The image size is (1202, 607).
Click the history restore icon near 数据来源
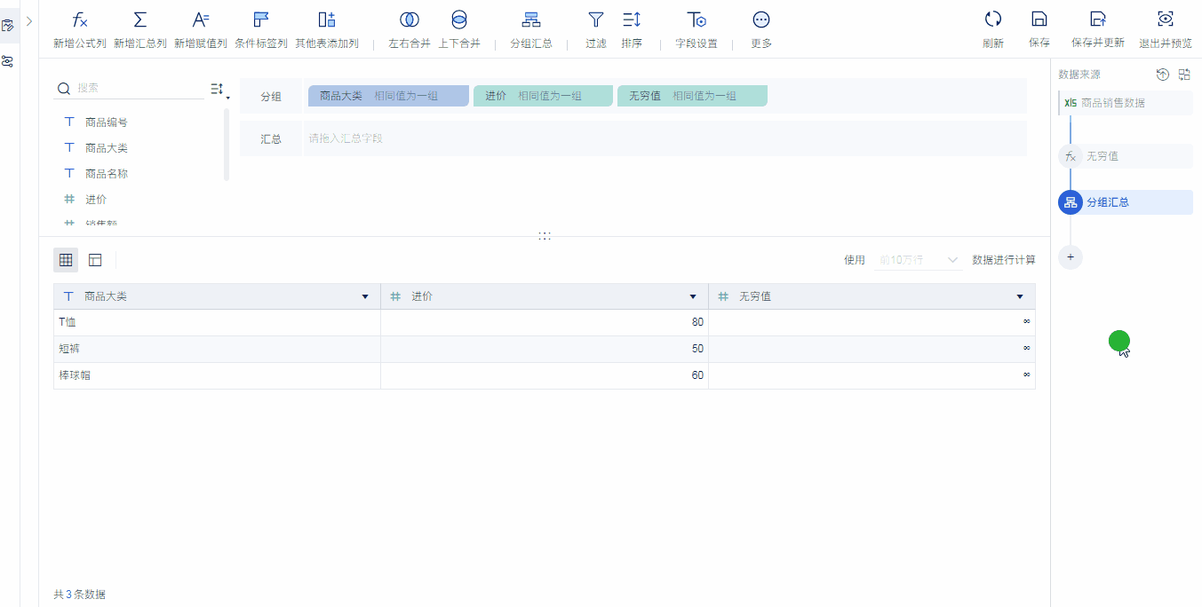(x=1162, y=75)
